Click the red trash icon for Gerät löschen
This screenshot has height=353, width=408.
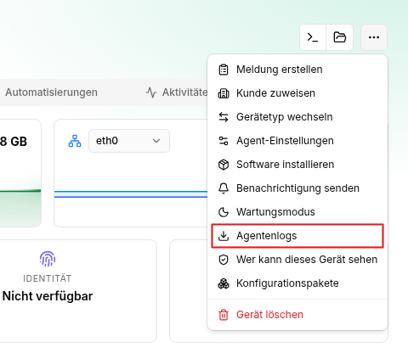click(224, 315)
